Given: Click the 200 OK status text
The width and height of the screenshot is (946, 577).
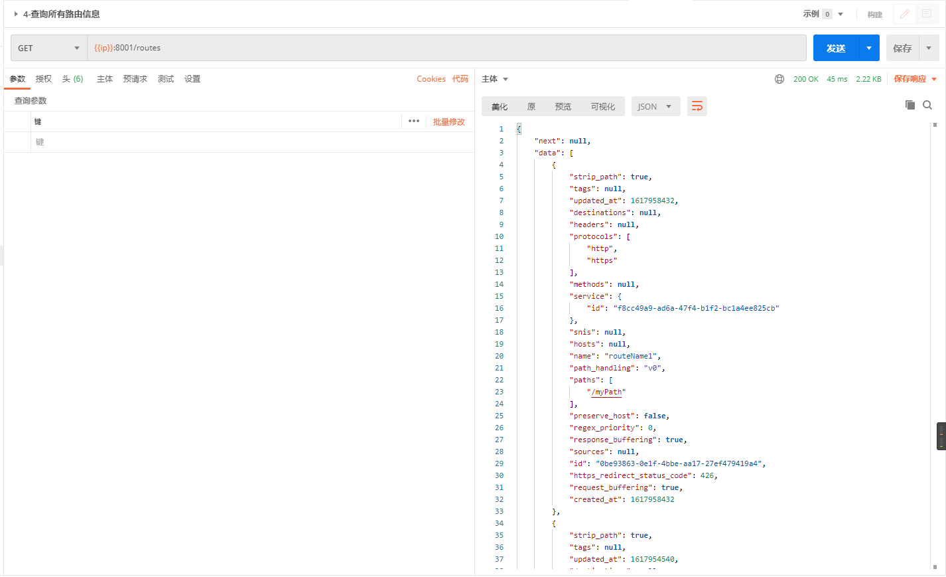Looking at the screenshot, I should (x=806, y=79).
